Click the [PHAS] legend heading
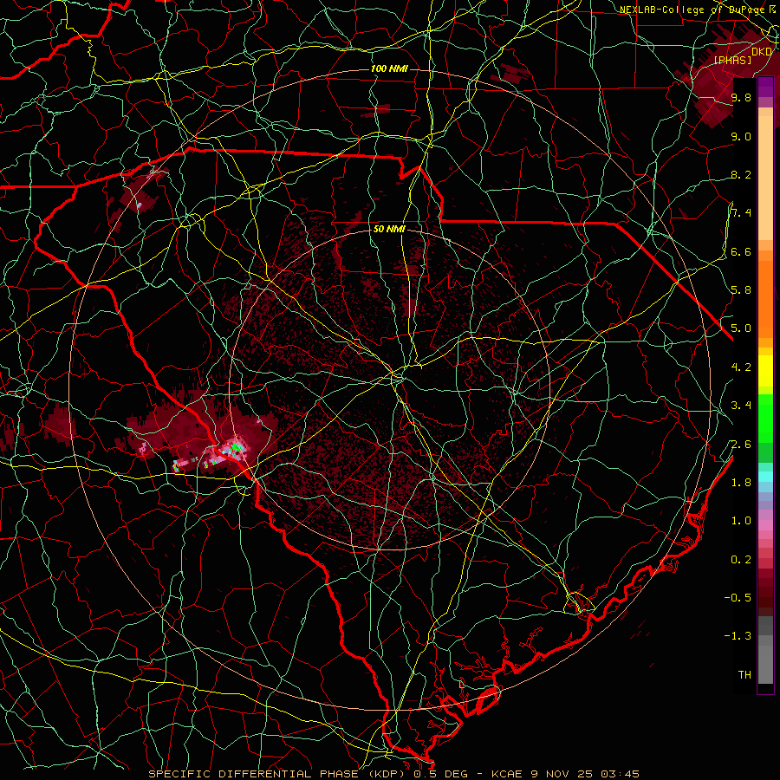The height and width of the screenshot is (780, 780). tap(732, 60)
